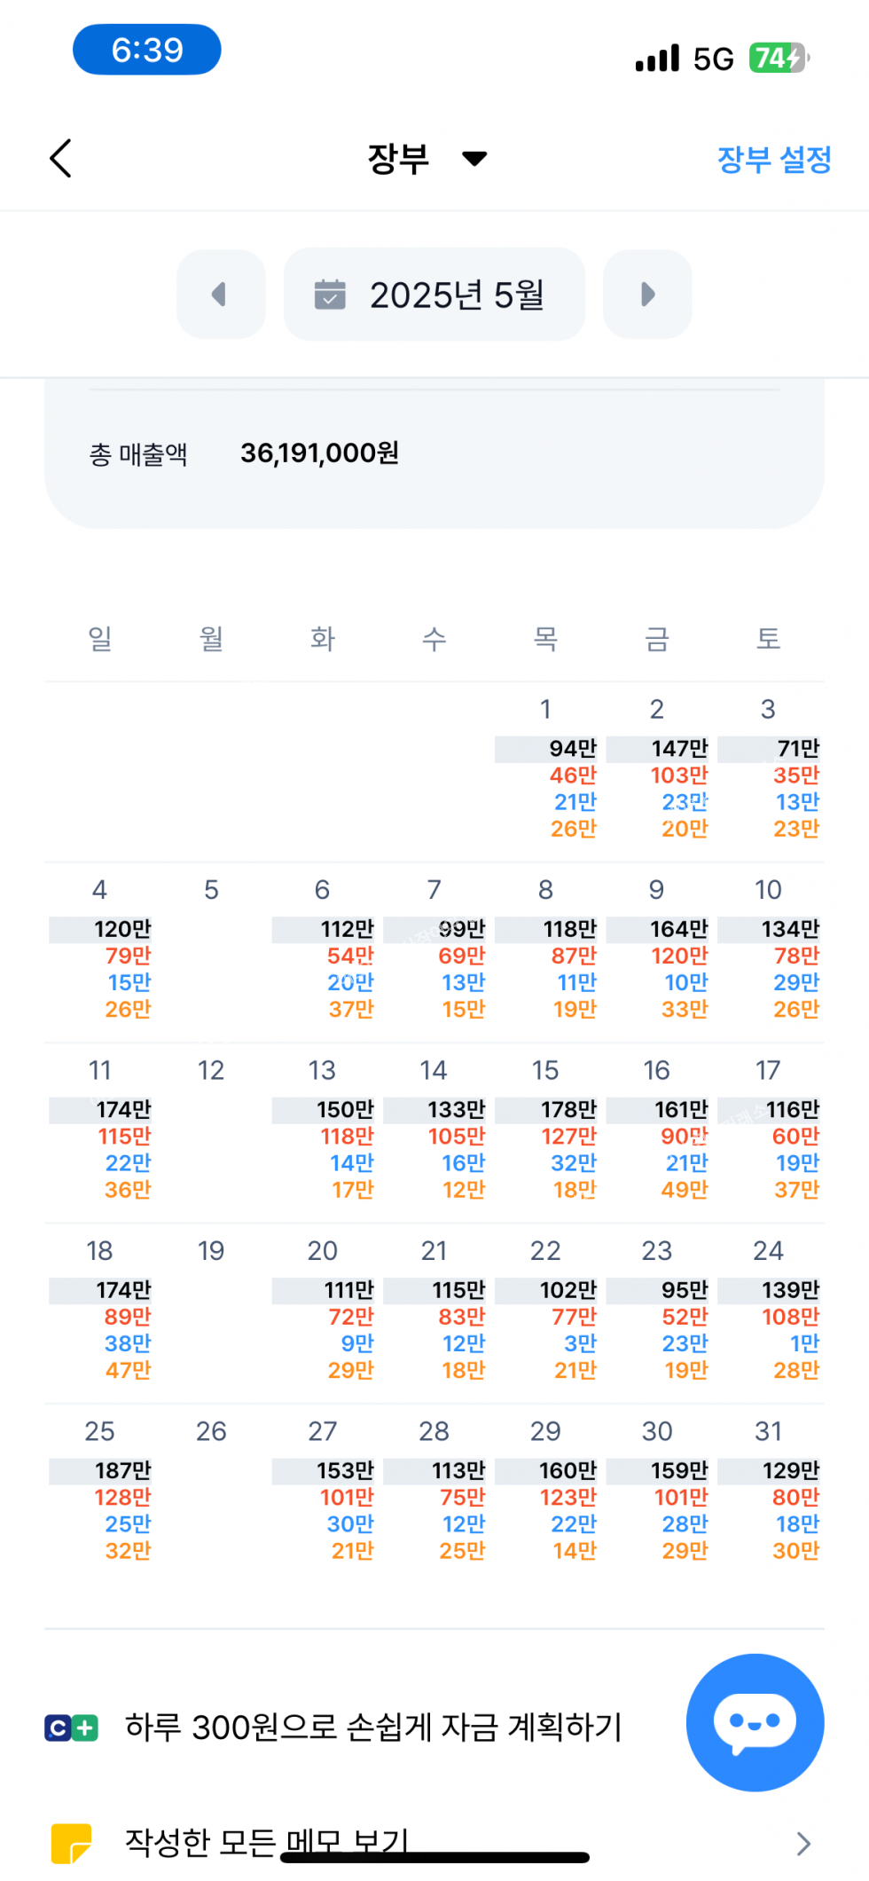869x1881 pixels.
Task: Tap the calendar icon beside 2025년 5월
Action: tap(330, 295)
